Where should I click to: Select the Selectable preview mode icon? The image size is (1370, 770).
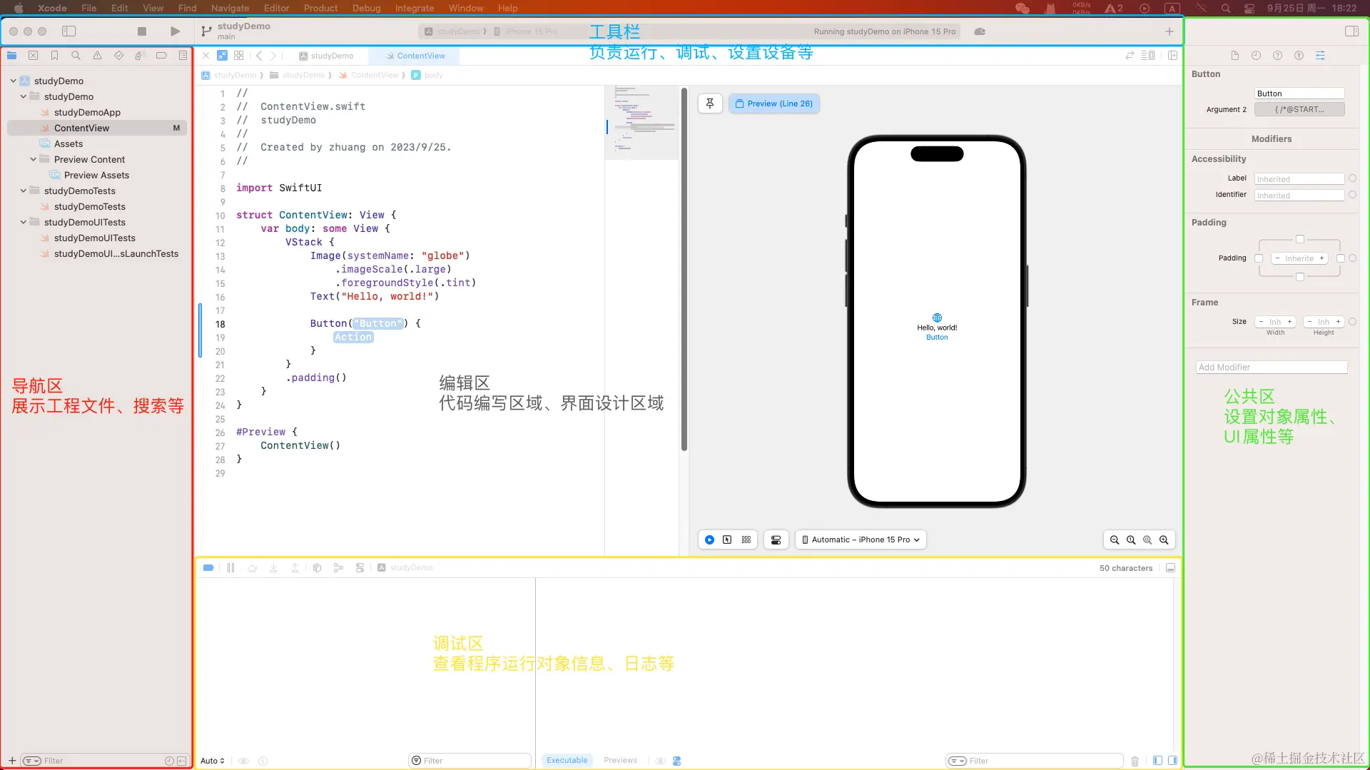pyautogui.click(x=727, y=540)
